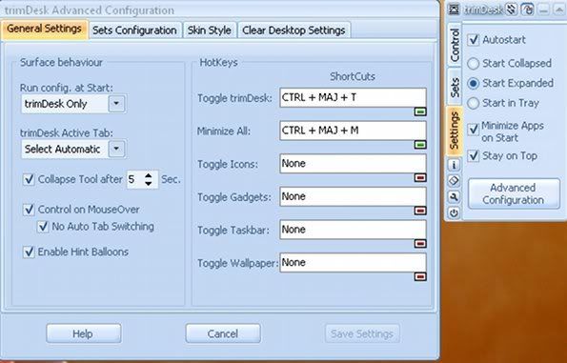Click the wrench icon in the trimDesk sidebar
This screenshot has height=363, width=567.
[454, 197]
